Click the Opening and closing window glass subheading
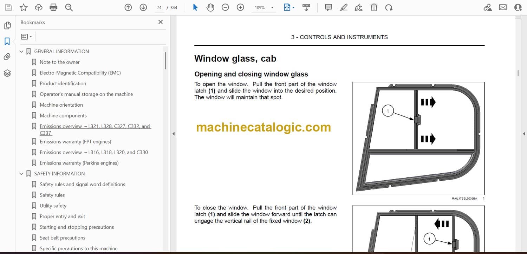The width and height of the screenshot is (527, 254). click(251, 74)
